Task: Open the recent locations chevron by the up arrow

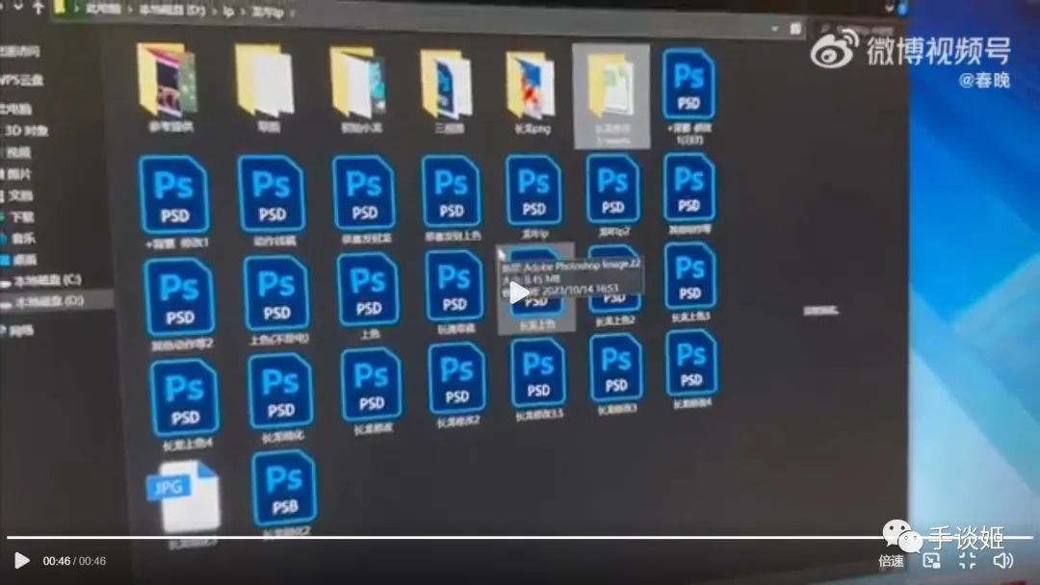Action: [x=18, y=6]
